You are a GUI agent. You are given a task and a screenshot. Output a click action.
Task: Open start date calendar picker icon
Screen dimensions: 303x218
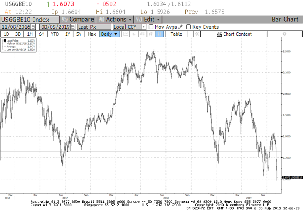[x=33, y=27]
